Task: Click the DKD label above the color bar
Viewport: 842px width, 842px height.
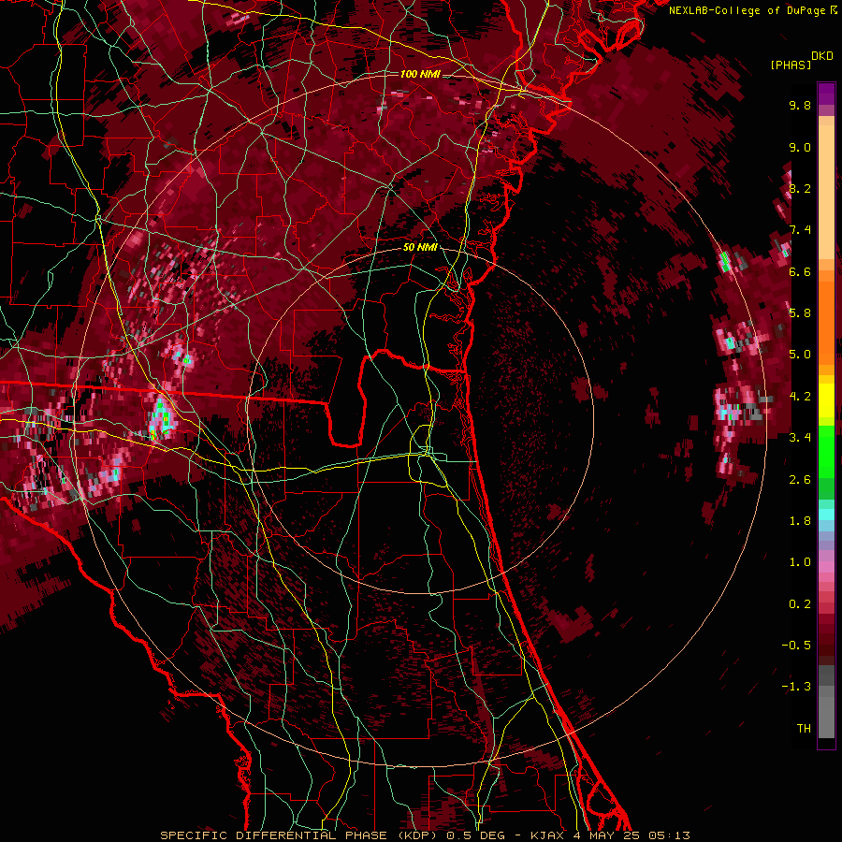Action: click(822, 56)
